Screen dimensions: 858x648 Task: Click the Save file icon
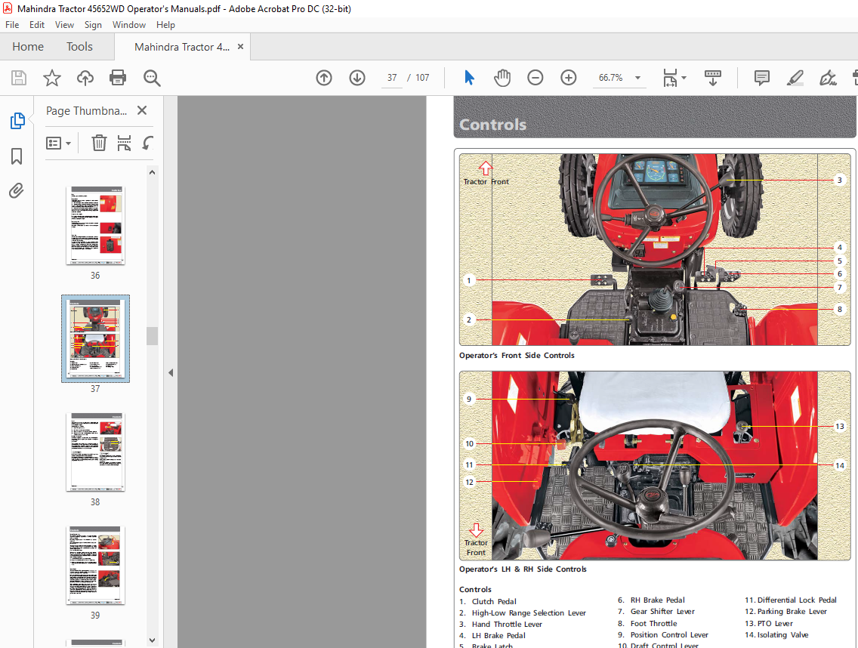pyautogui.click(x=19, y=78)
